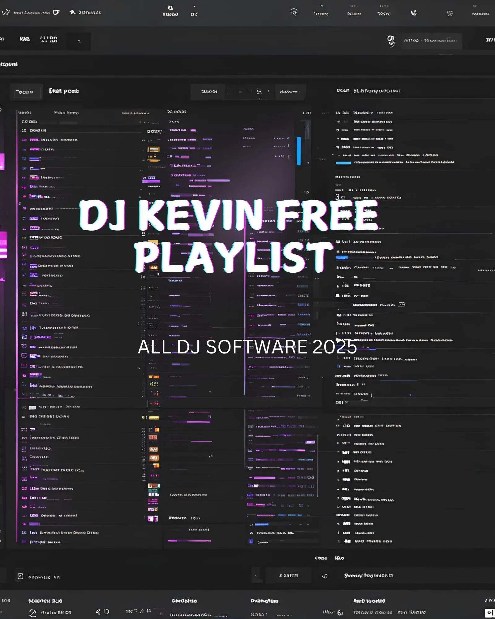Open the boxed dropdown left of the playlist tab

(26, 92)
